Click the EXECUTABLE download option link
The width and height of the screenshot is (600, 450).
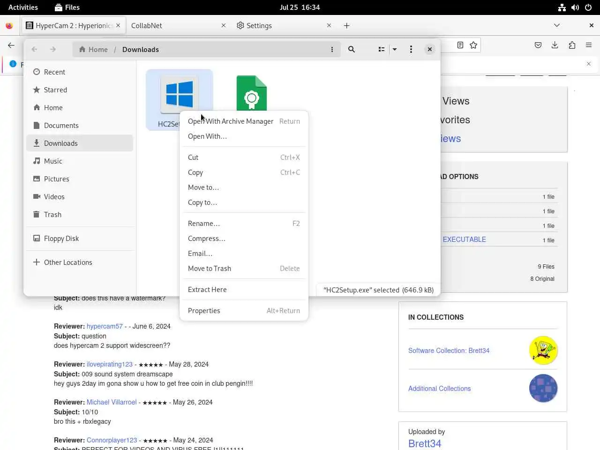(x=464, y=240)
